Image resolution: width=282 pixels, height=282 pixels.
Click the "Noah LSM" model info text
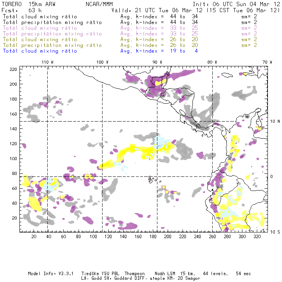pos(165,274)
